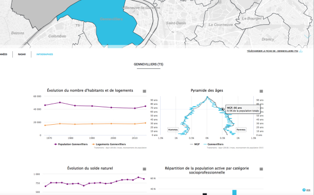The image size is (314, 195).
Task: Click the GENNEVILLIERS (T5) heading
Action: tap(148, 65)
